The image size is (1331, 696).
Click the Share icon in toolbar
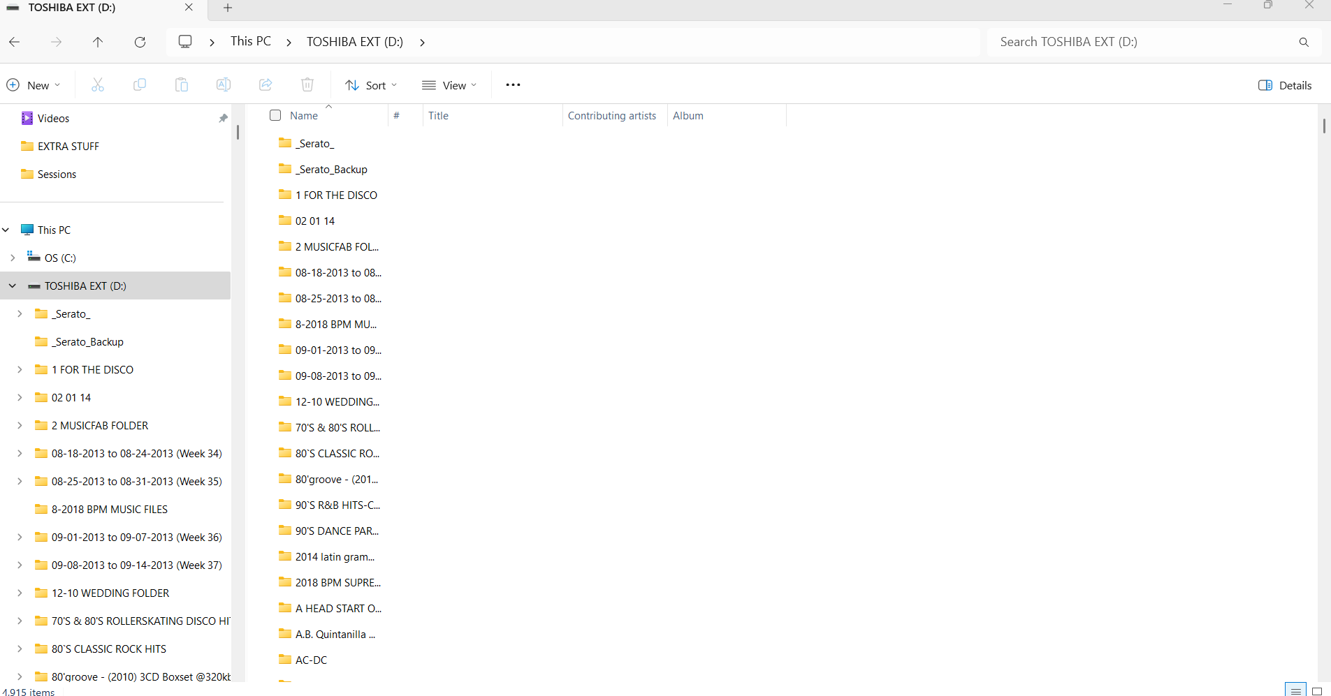(x=266, y=85)
